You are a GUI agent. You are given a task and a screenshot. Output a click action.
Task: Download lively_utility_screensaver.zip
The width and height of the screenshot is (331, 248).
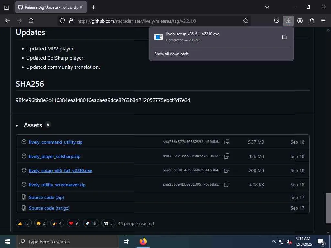click(57, 185)
